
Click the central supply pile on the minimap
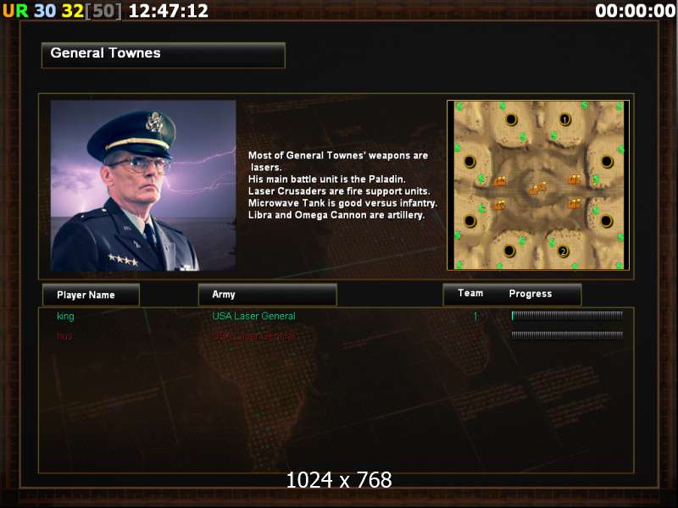coord(537,188)
